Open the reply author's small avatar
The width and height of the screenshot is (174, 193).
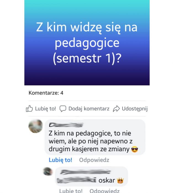48,171
